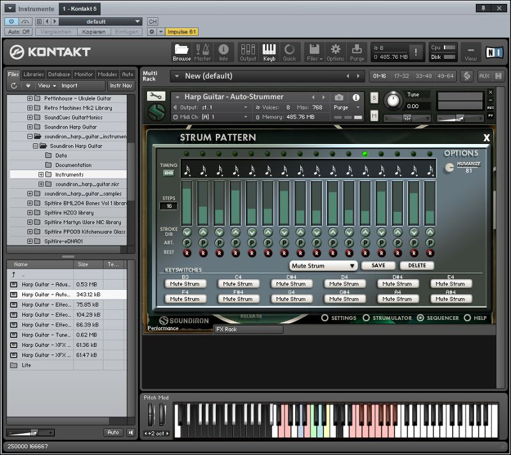This screenshot has height=455, width=511.
Task: Click the timing link icon
Action: (x=169, y=173)
